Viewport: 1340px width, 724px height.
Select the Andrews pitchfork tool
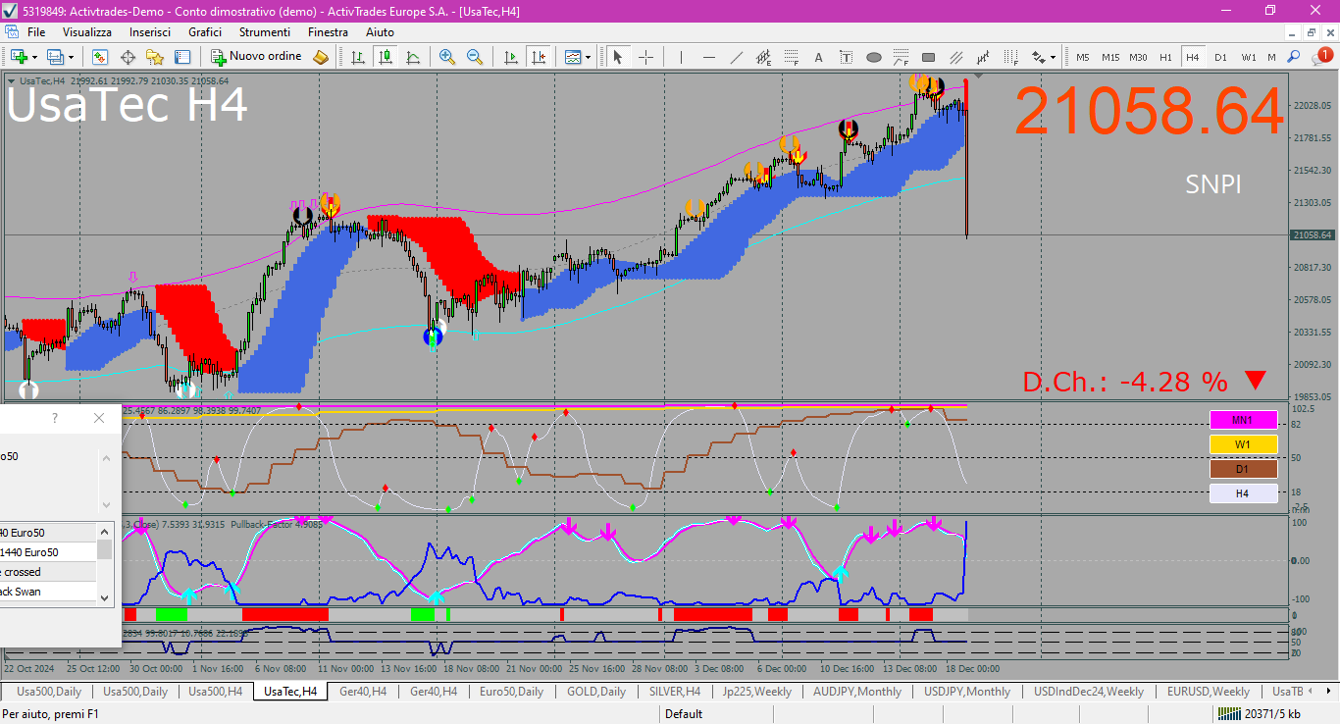click(x=955, y=57)
